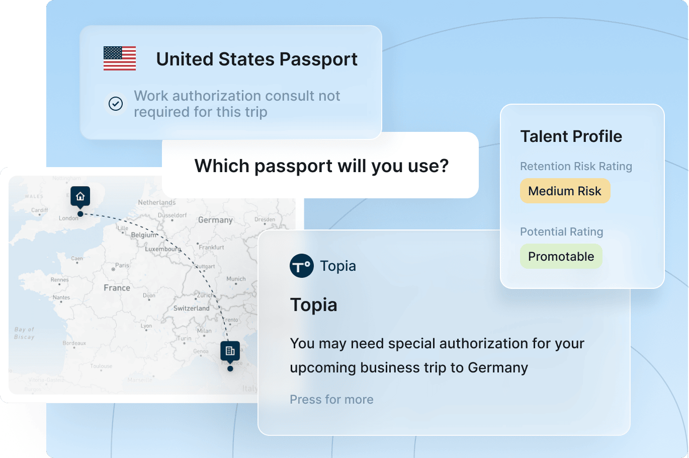This screenshot has width=689, height=458.
Task: Select the Promotable rating badge
Action: [x=561, y=257]
